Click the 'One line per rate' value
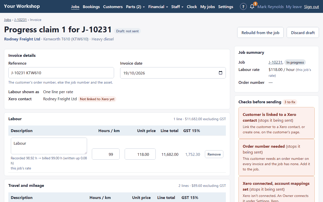This screenshot has height=202, width=323. click(x=58, y=92)
